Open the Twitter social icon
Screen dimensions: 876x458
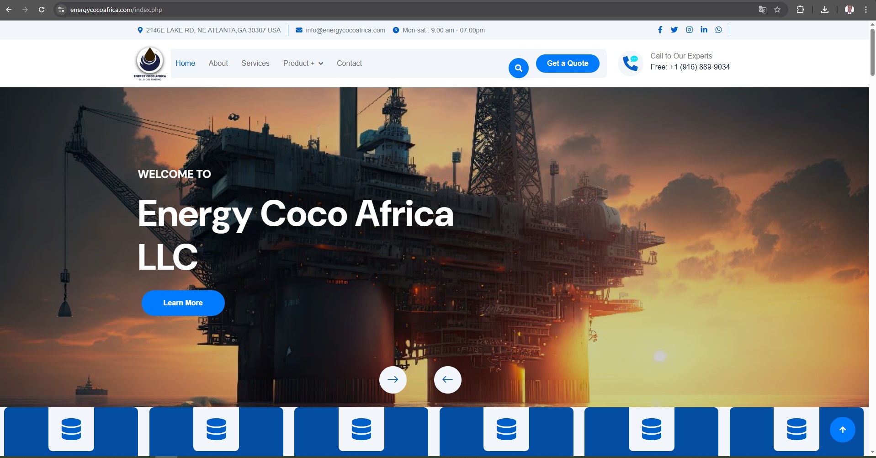click(674, 30)
